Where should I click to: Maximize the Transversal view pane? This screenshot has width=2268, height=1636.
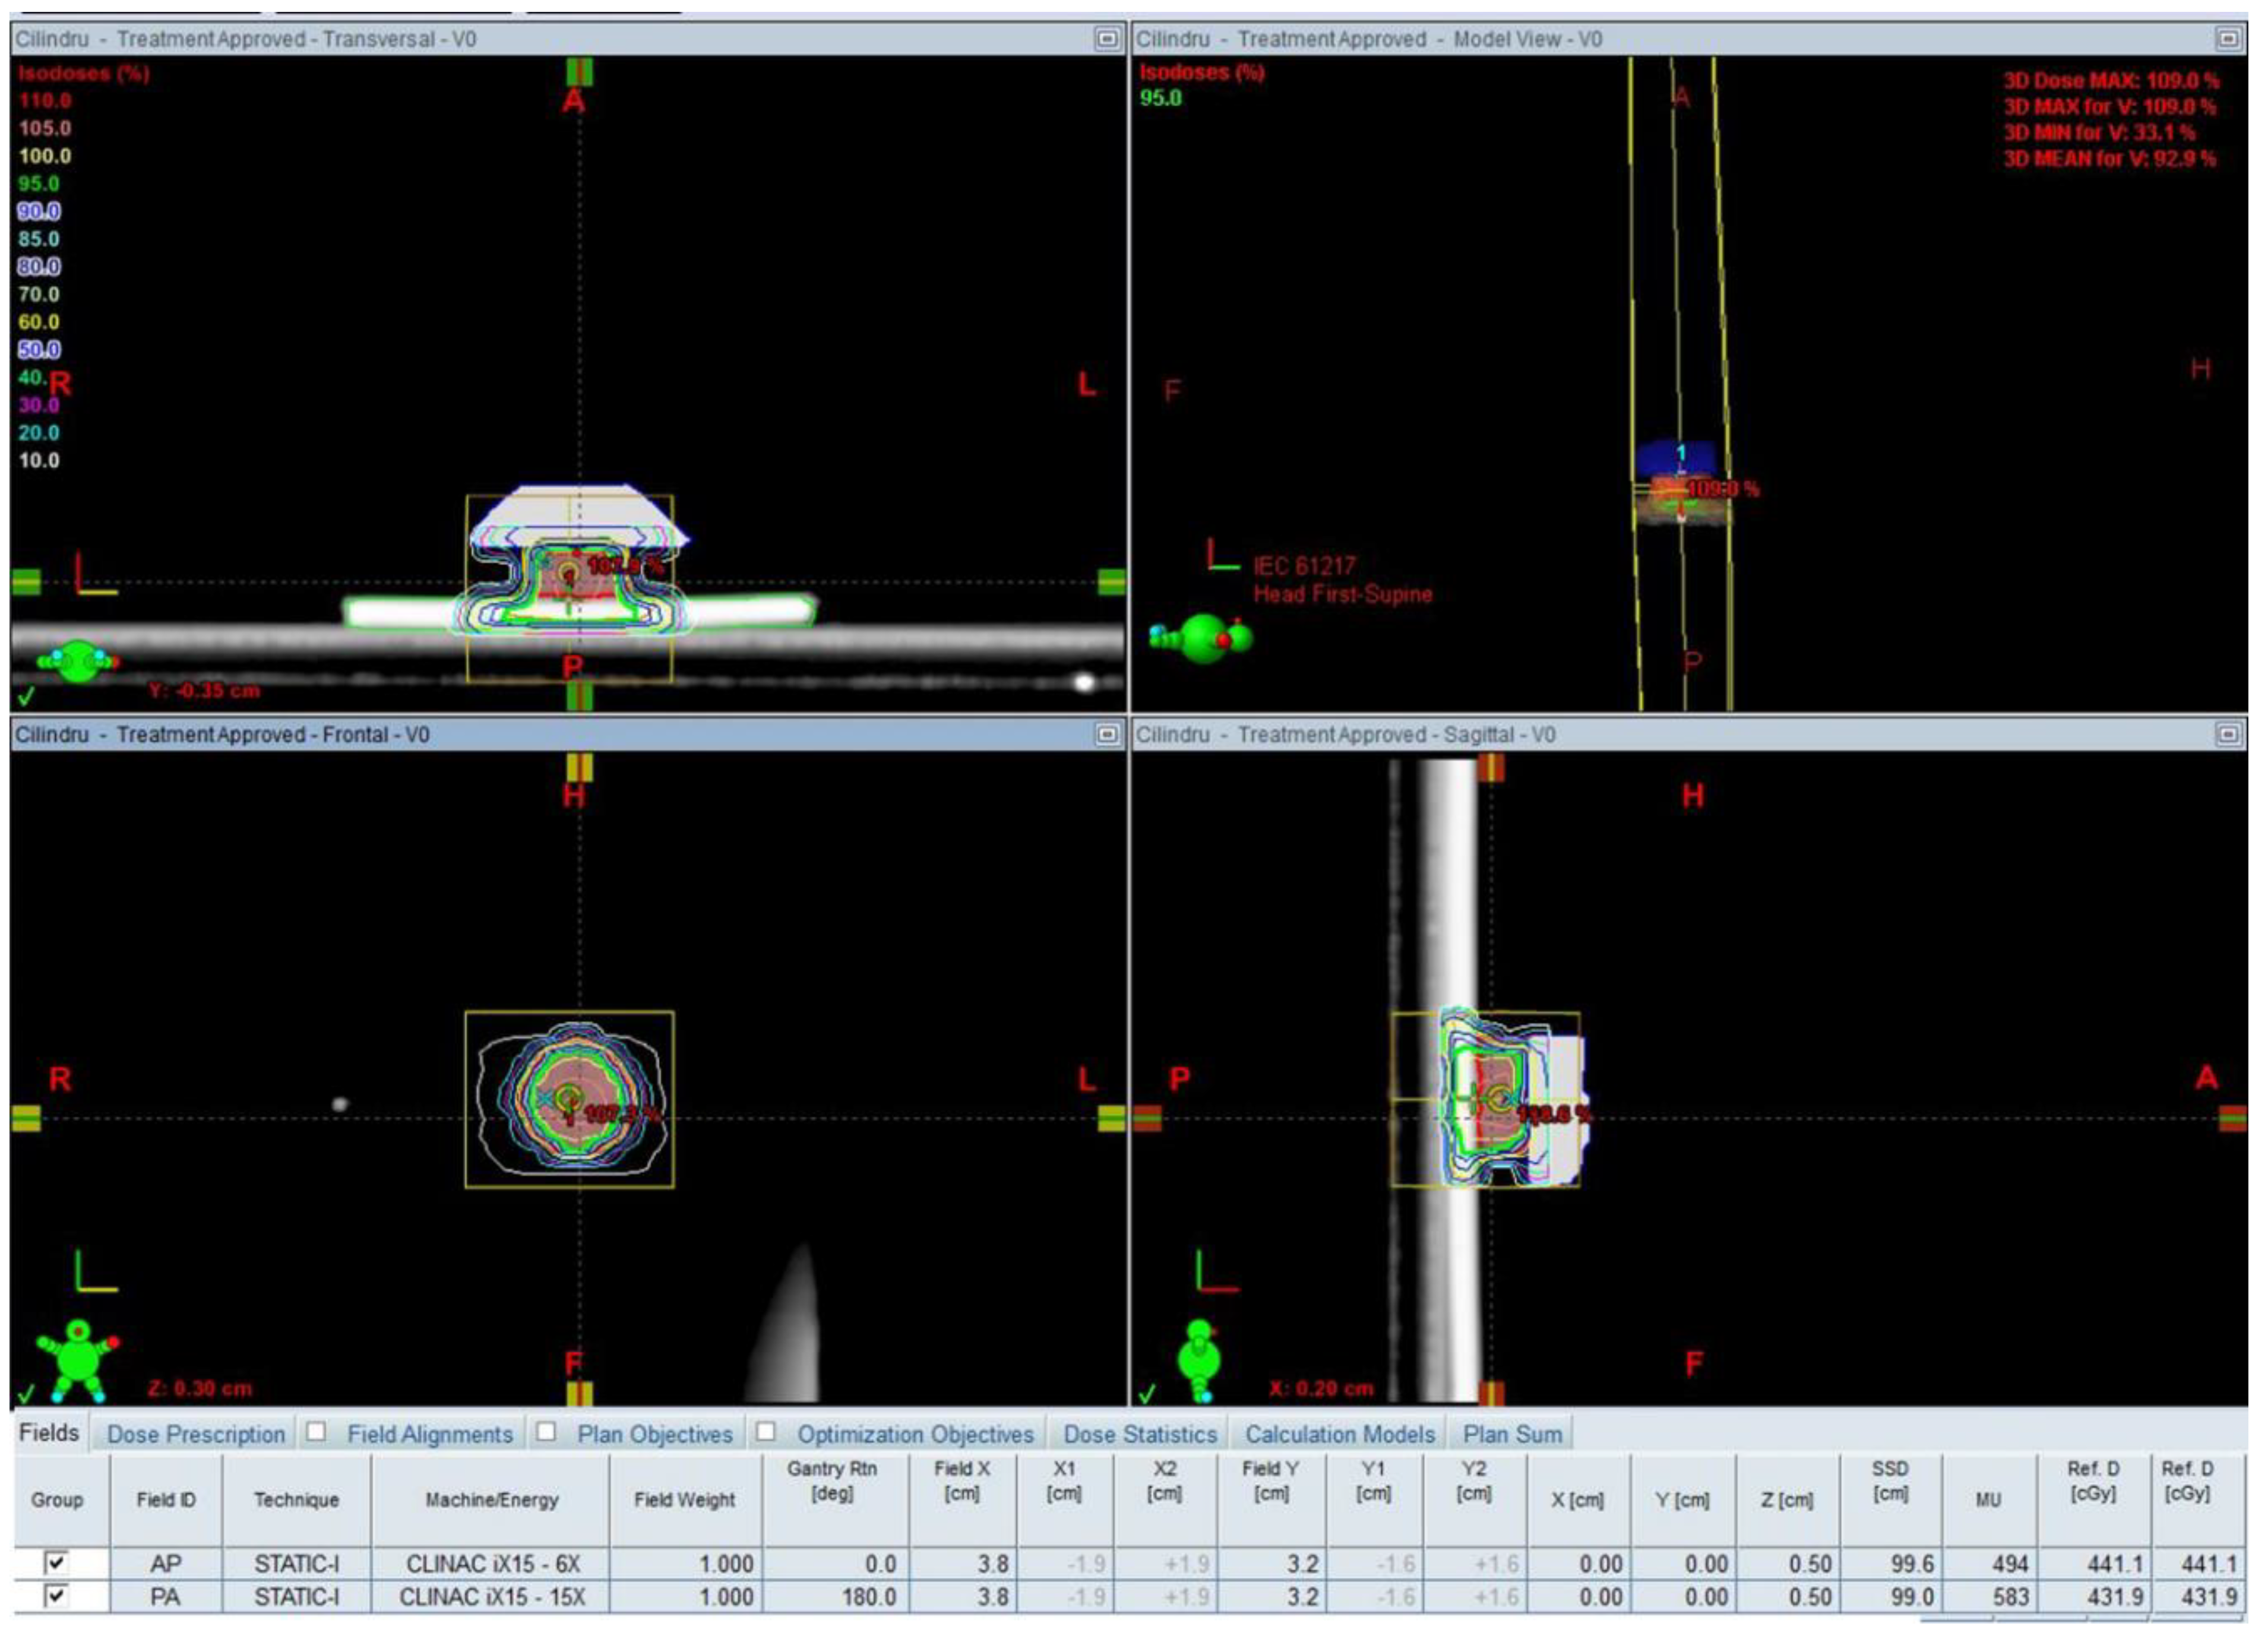(x=1106, y=39)
